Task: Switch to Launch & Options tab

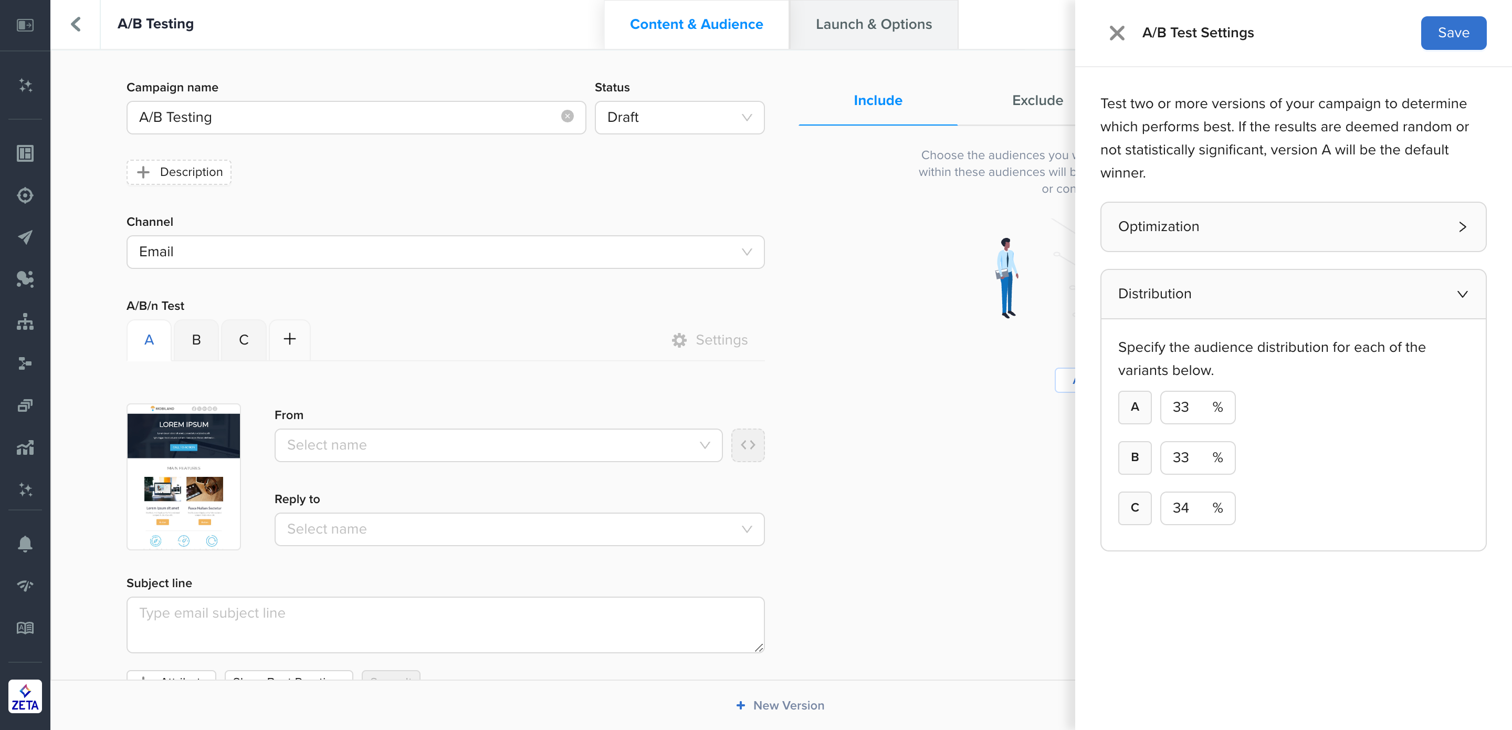Action: coord(873,24)
